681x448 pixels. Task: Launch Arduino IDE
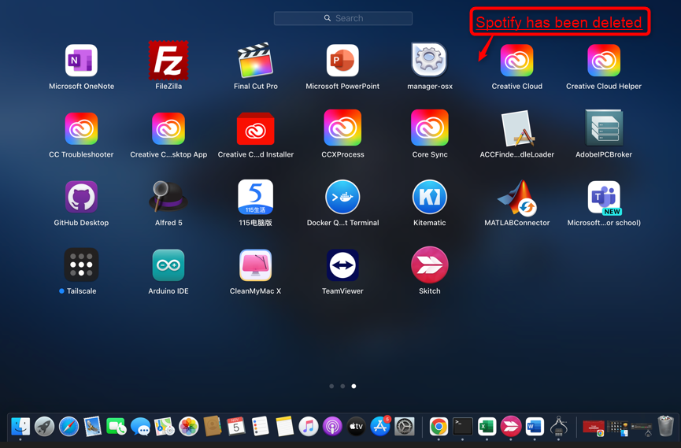pyautogui.click(x=168, y=265)
